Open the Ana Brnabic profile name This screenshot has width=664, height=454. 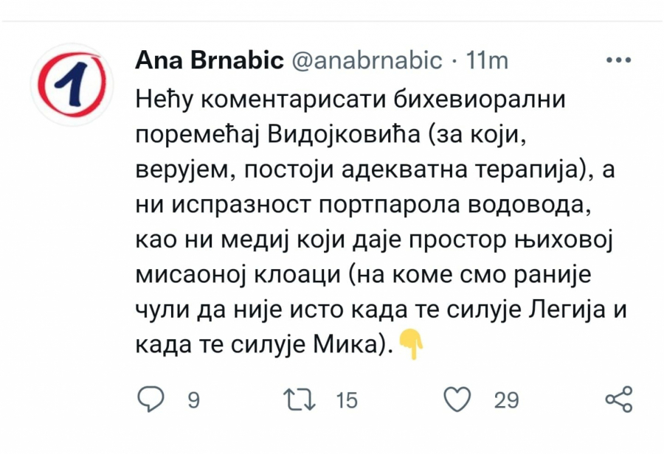pos(210,61)
